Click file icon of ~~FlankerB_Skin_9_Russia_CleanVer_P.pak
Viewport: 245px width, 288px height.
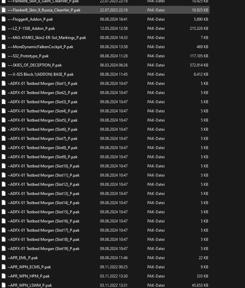[4, 10]
